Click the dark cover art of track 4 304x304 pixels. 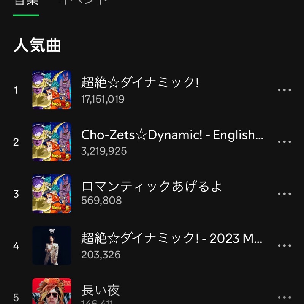(52, 246)
